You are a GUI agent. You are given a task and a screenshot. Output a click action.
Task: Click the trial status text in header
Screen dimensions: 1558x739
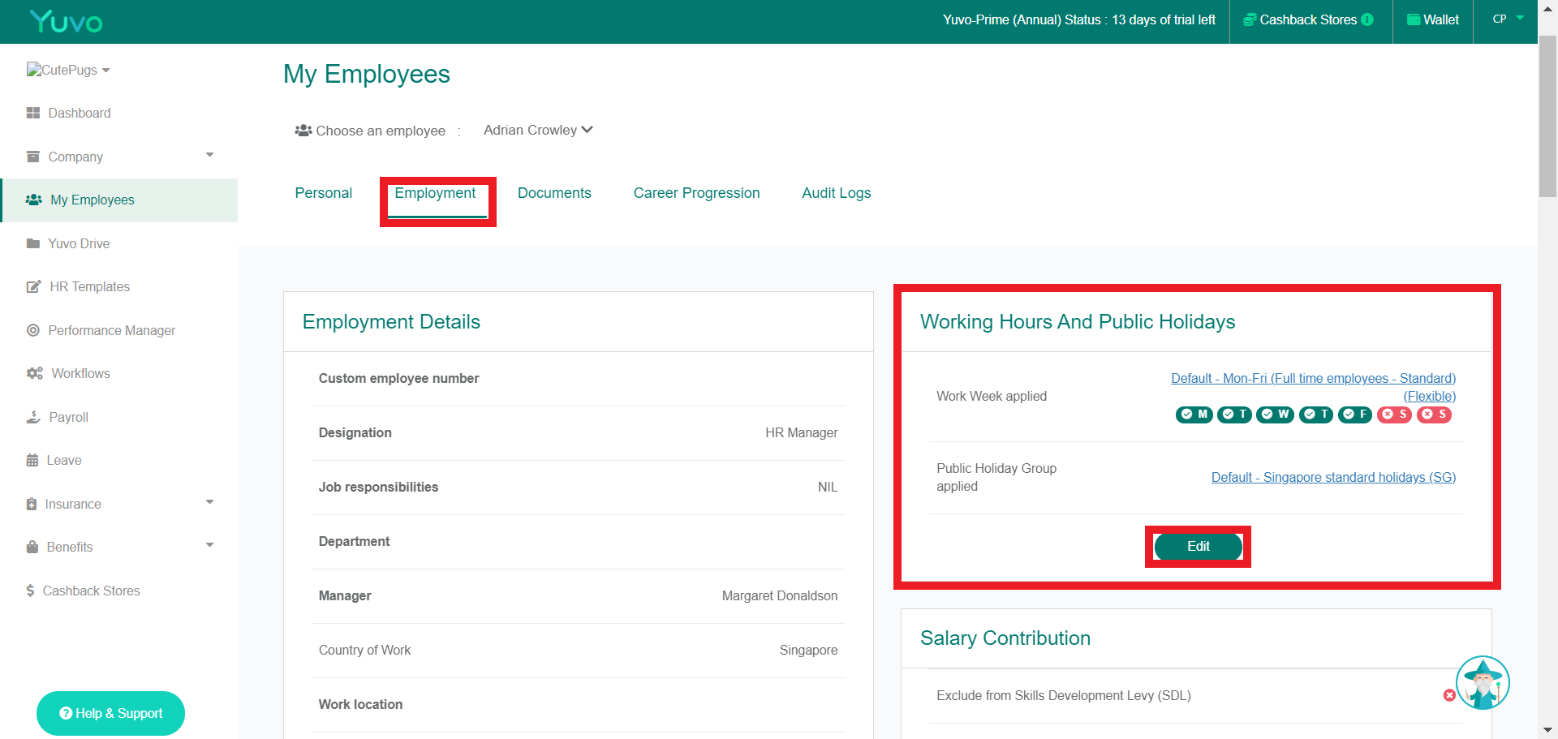tap(1078, 19)
